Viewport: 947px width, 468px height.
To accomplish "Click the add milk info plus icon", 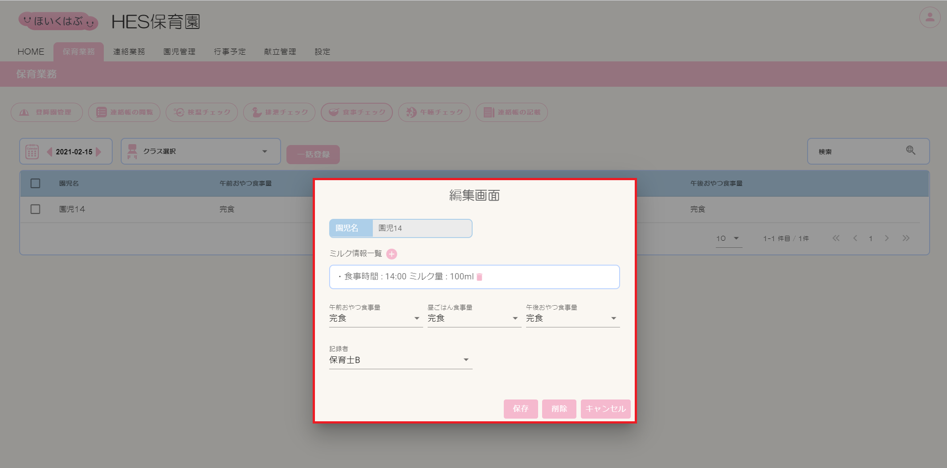I will pos(392,254).
